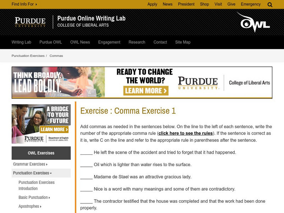Click the Purdue University logo
Image resolution: width=284 pixels, height=213 pixels.
tap(30, 22)
